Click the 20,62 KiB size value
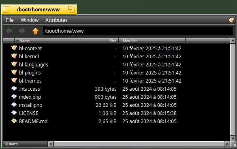Image resolution: width=237 pixels, height=149 pixels. tap(106, 105)
